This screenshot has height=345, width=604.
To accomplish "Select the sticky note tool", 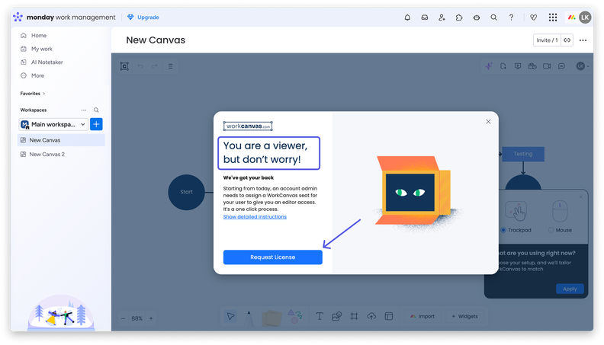I will (272, 318).
